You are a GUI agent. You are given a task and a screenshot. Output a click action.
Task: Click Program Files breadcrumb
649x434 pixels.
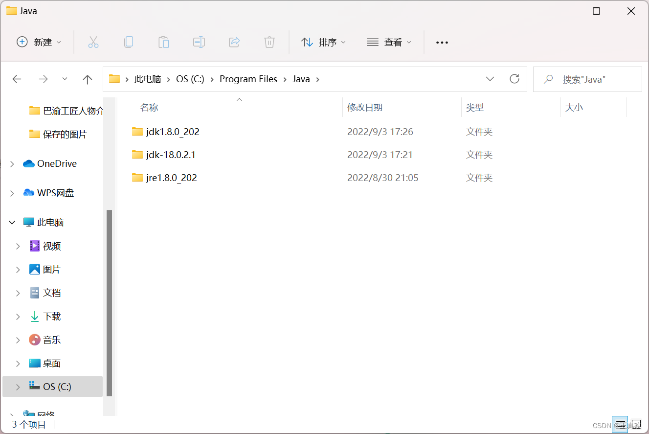[x=248, y=79]
